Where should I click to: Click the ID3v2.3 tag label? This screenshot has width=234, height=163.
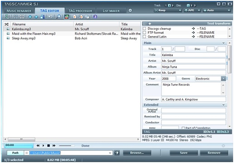point(223,132)
